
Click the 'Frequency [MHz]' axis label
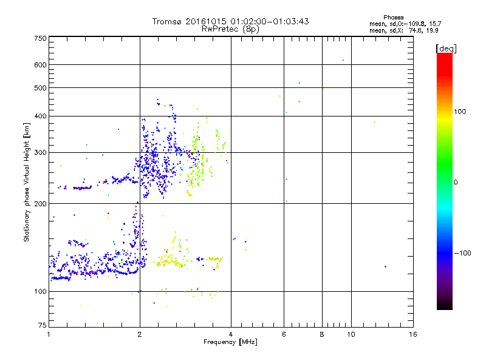(x=230, y=342)
